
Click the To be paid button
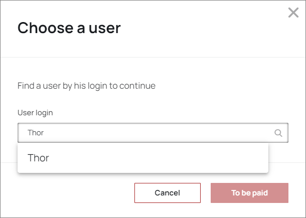tap(249, 193)
